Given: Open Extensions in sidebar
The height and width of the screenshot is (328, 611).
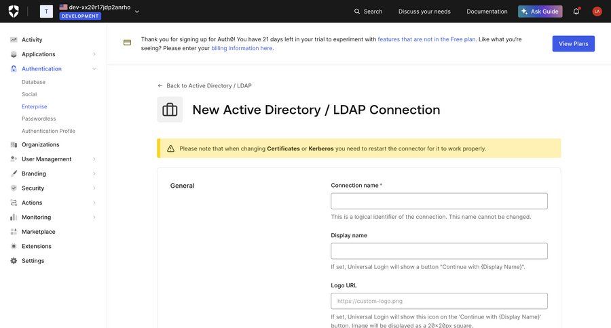Looking at the screenshot, I should 37,246.
